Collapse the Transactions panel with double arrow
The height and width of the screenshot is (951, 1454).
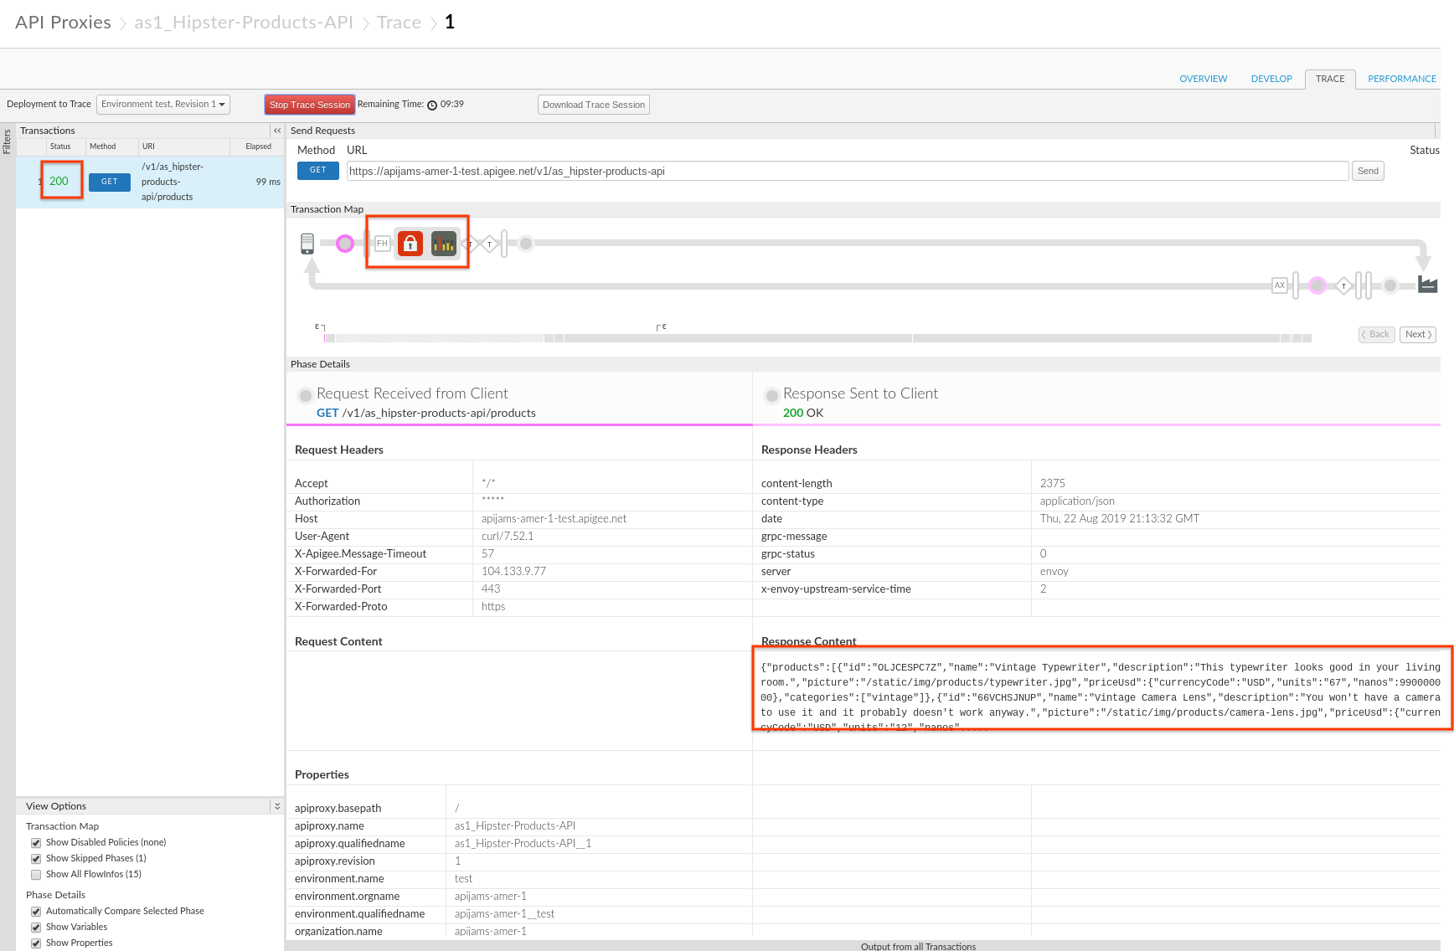277,131
